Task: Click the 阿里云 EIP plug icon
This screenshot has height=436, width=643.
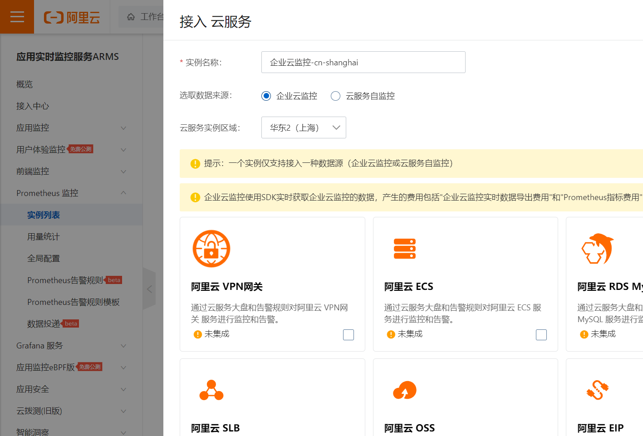Action: tap(598, 390)
